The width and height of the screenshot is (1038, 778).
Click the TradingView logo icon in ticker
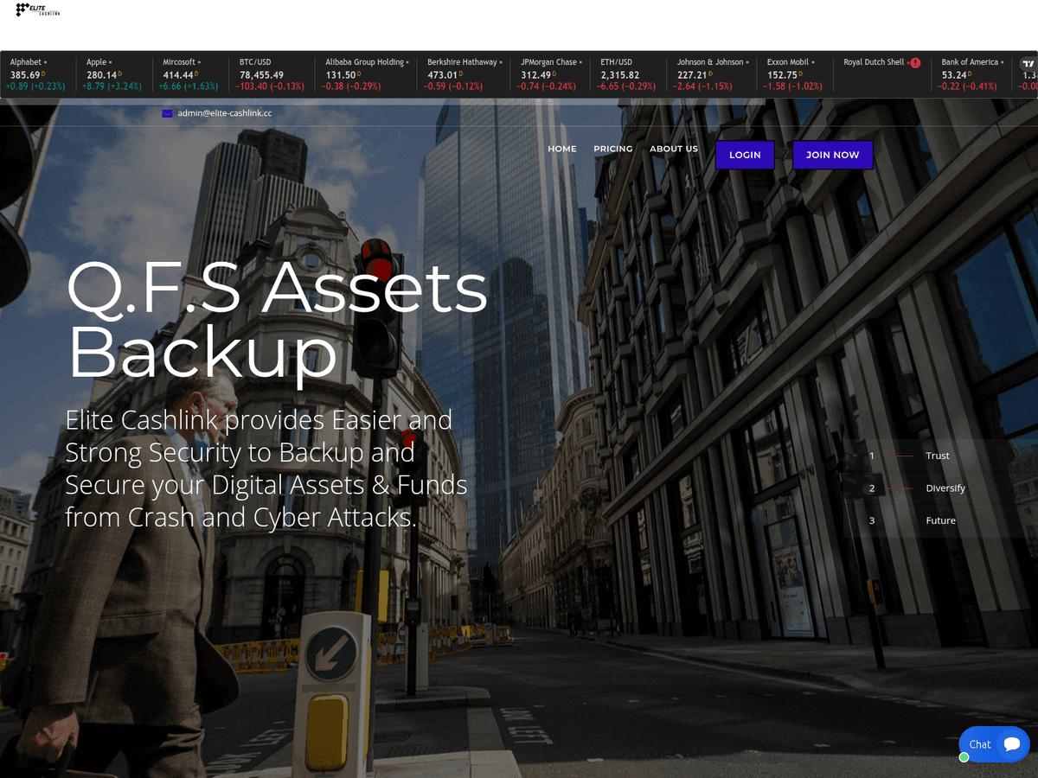click(1028, 63)
